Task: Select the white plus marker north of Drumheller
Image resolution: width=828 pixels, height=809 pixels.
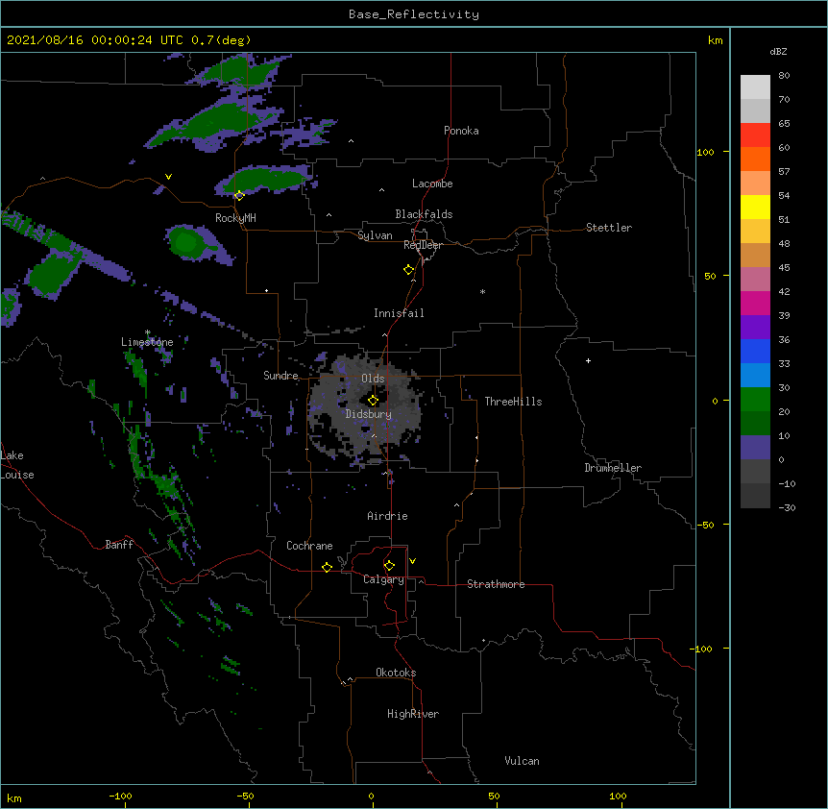Action: point(588,360)
